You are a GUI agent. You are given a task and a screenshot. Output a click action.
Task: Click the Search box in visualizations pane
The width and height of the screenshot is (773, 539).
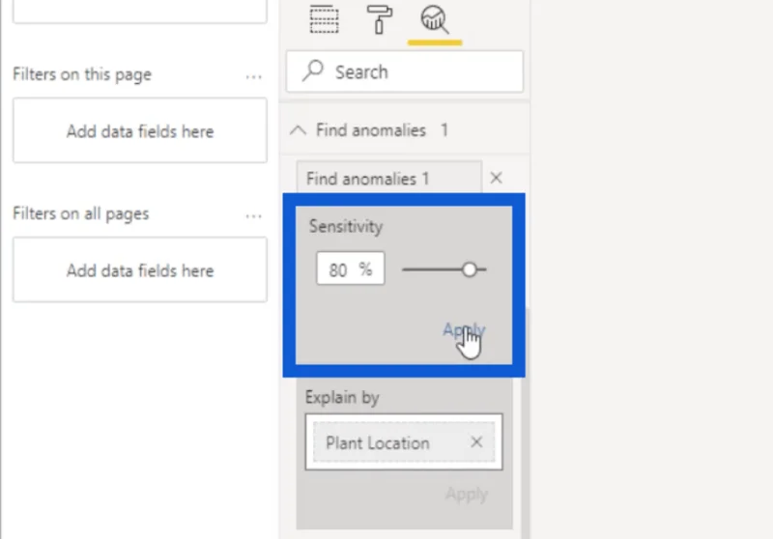click(x=404, y=71)
